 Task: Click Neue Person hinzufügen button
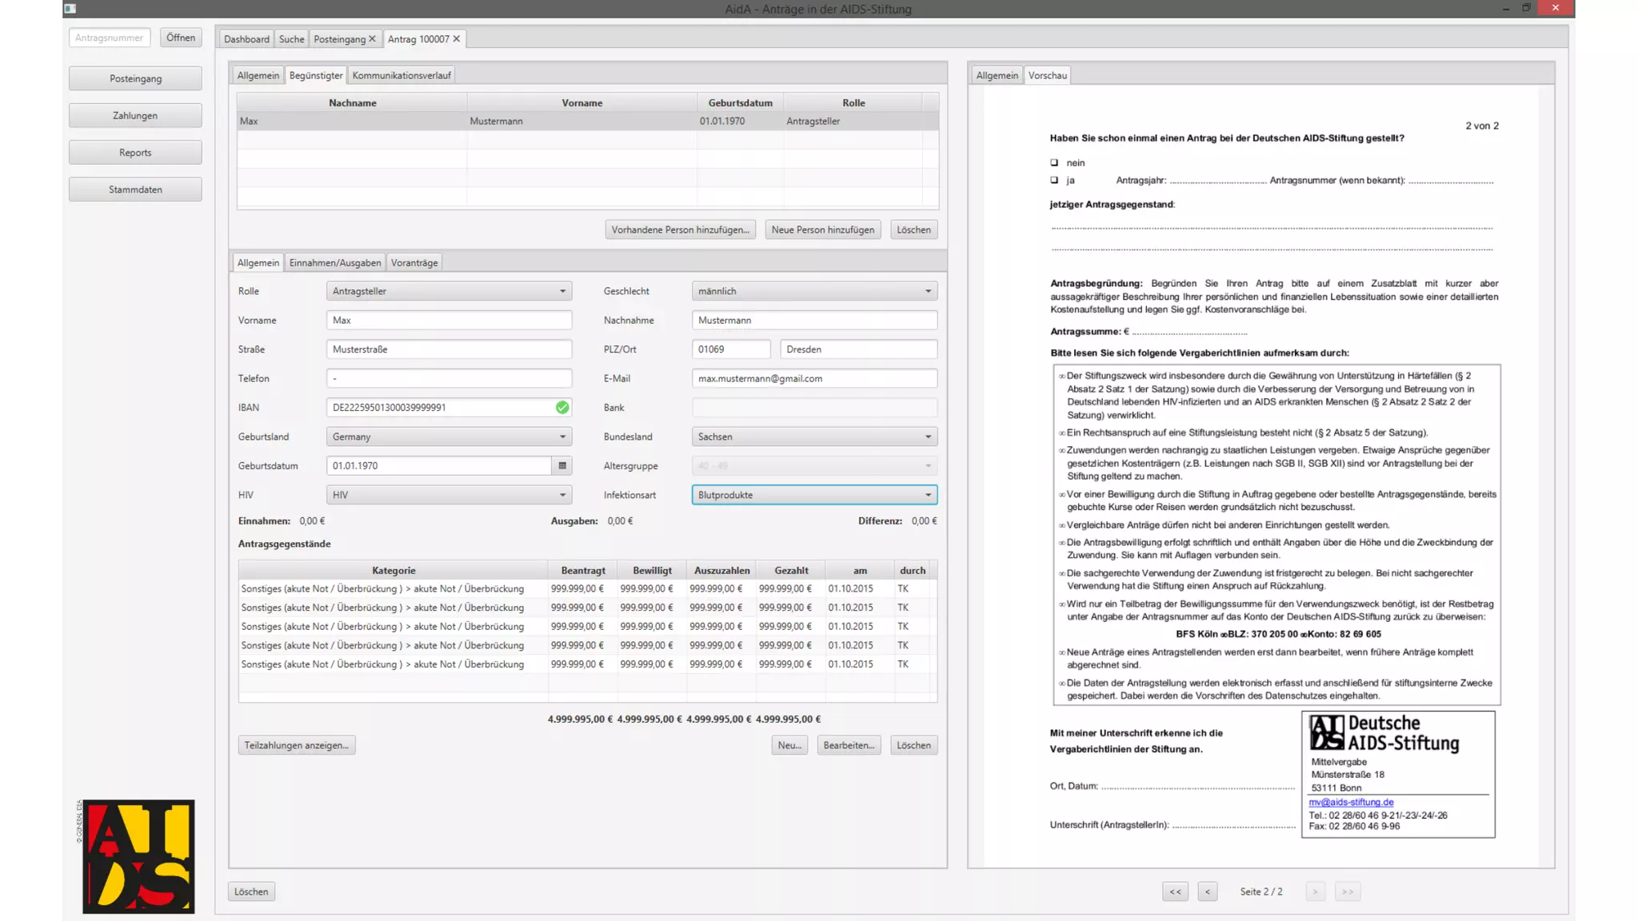[x=822, y=229]
